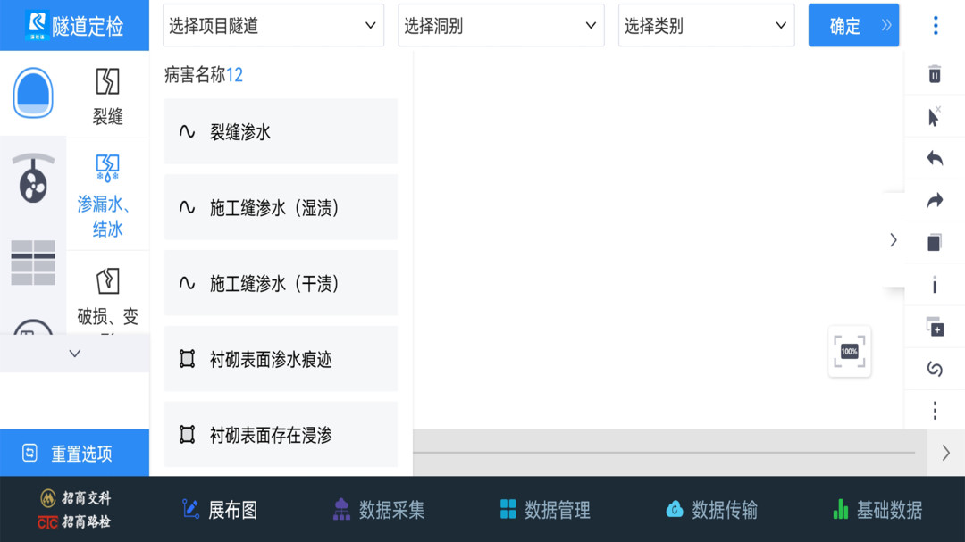This screenshot has height=542, width=965.
Task: Select the 裂缝渗水 defect item
Action: point(281,132)
